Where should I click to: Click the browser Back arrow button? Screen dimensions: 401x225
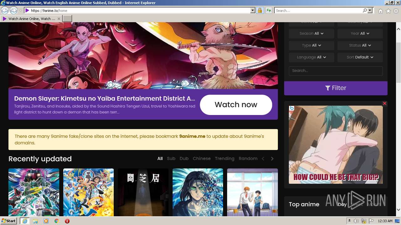(x=5, y=11)
